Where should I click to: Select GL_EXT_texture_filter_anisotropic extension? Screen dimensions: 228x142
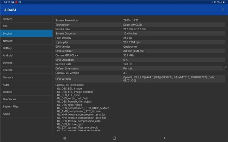(x=77, y=128)
